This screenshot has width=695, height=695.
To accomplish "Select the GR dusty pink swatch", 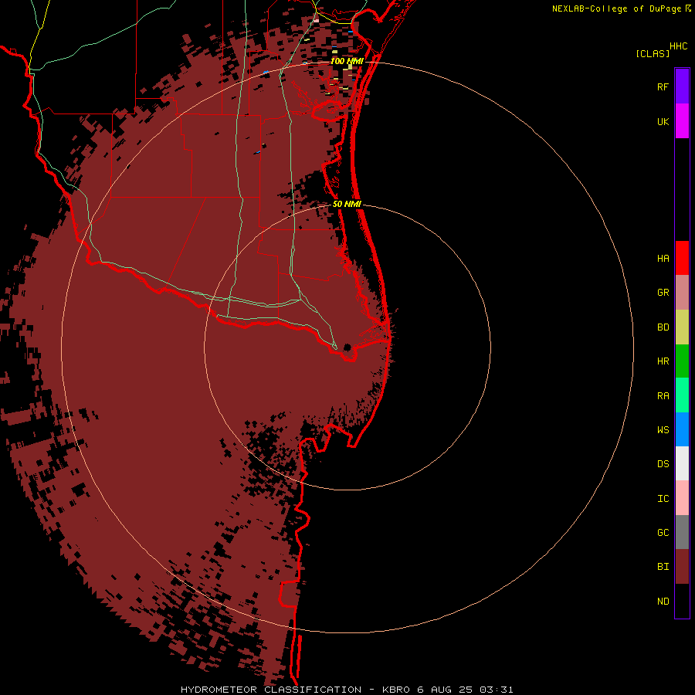I will tap(682, 293).
